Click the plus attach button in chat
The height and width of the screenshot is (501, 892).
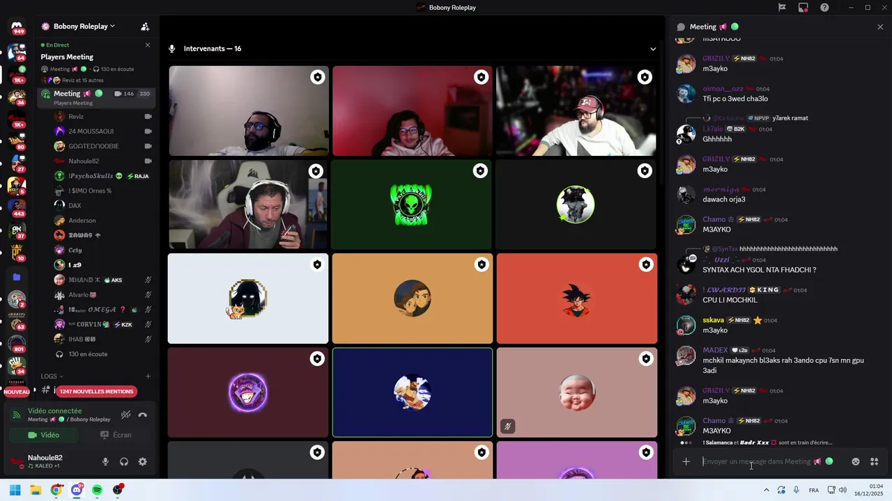coord(686,461)
